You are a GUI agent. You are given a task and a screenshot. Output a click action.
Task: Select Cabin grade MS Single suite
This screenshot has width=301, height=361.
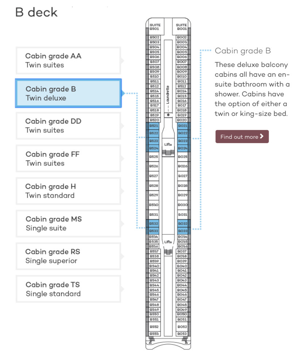click(x=68, y=224)
